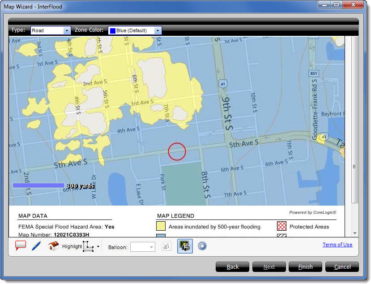Click the vertical scrollbar down arrow

click(355, 233)
